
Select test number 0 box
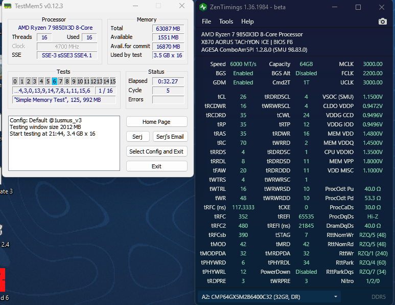pos(15,81)
